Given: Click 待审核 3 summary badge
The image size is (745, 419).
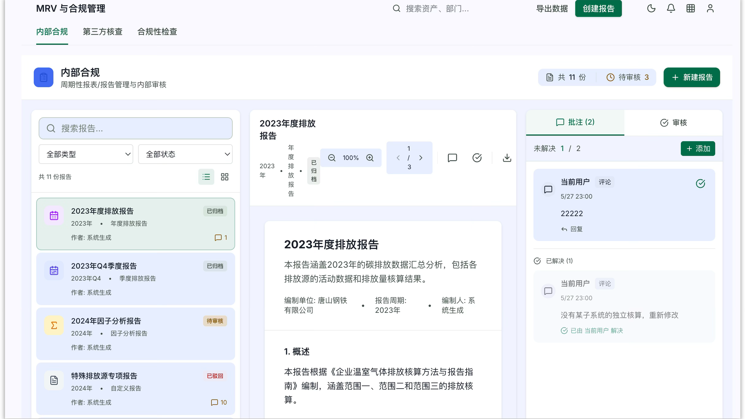Looking at the screenshot, I should (628, 77).
